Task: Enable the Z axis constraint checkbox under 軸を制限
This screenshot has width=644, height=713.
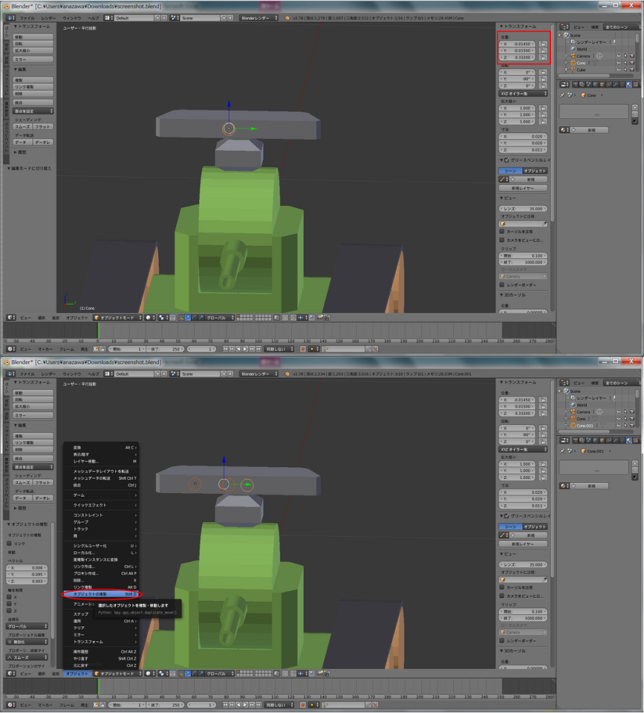Action: tap(10, 611)
